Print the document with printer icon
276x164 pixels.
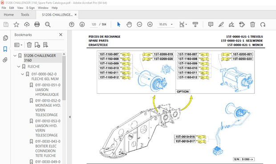point(37,24)
